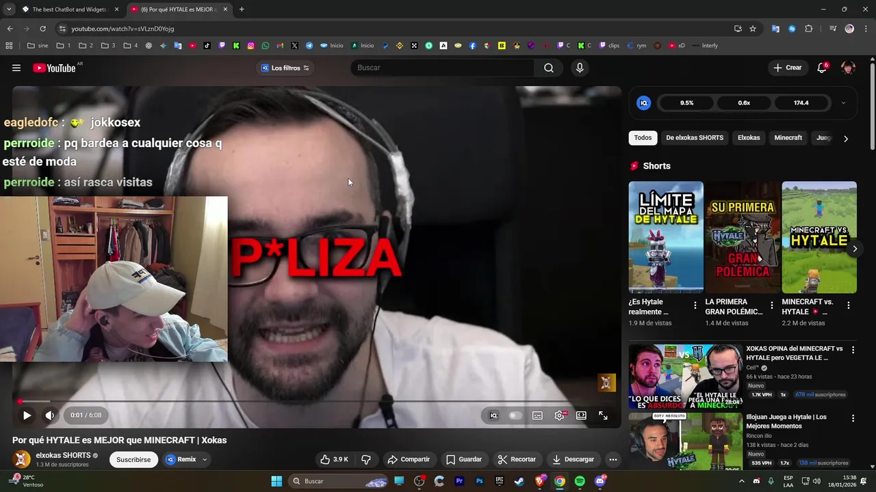This screenshot has width=876, height=492.
Task: Open elxokas SHORTS channel avatar
Action: point(22,459)
